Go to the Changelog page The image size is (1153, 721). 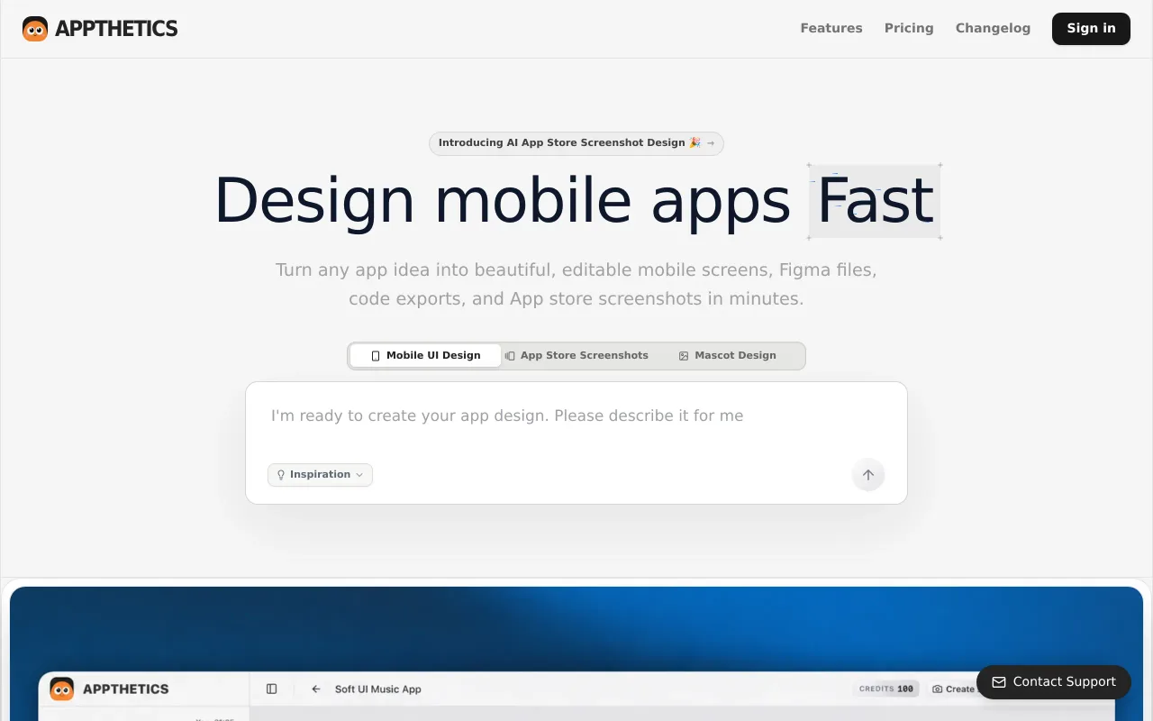coord(993,28)
